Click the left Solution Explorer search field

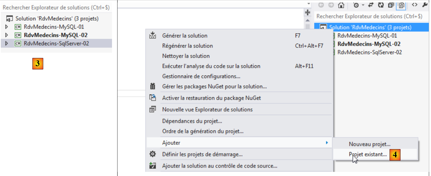pos(56,8)
